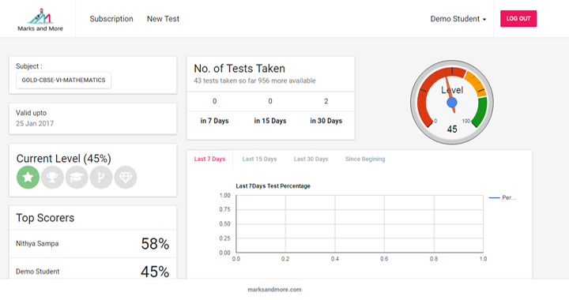Open the Subscription menu item

pyautogui.click(x=111, y=19)
